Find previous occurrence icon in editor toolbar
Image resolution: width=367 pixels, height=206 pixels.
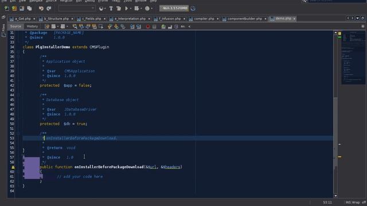pyautogui.click(x=81, y=26)
